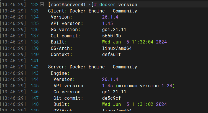Screen dimensions: 208x113
Task: Click the Context value "default"
Action: 111,55
